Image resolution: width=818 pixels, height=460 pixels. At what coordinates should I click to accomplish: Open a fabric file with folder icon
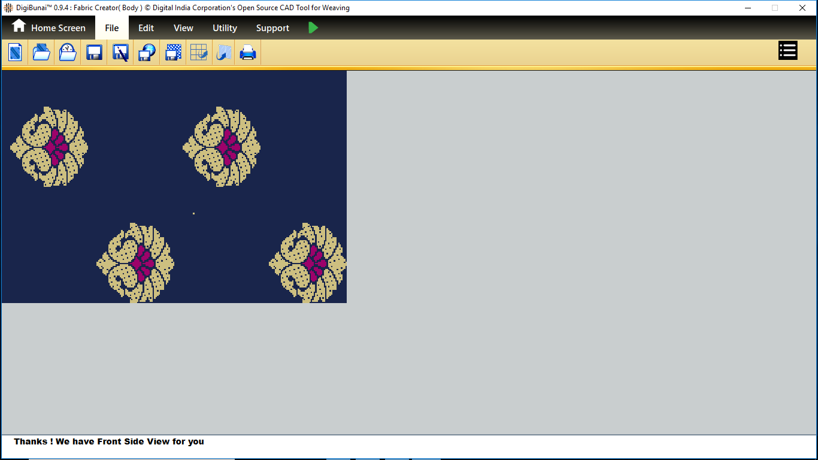[x=41, y=53]
